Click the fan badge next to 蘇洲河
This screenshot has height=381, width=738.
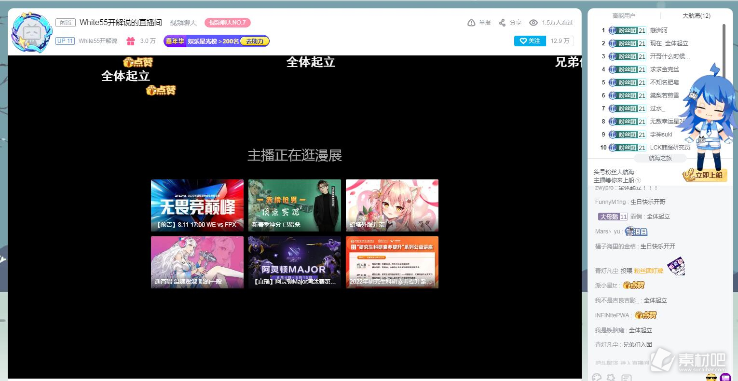point(627,30)
